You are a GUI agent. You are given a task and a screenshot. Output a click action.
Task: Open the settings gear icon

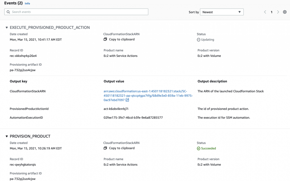coord(285,12)
